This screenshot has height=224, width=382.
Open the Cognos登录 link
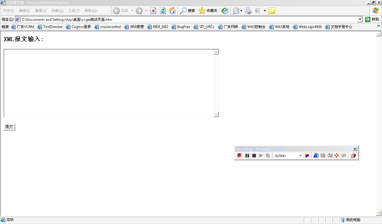point(78,27)
